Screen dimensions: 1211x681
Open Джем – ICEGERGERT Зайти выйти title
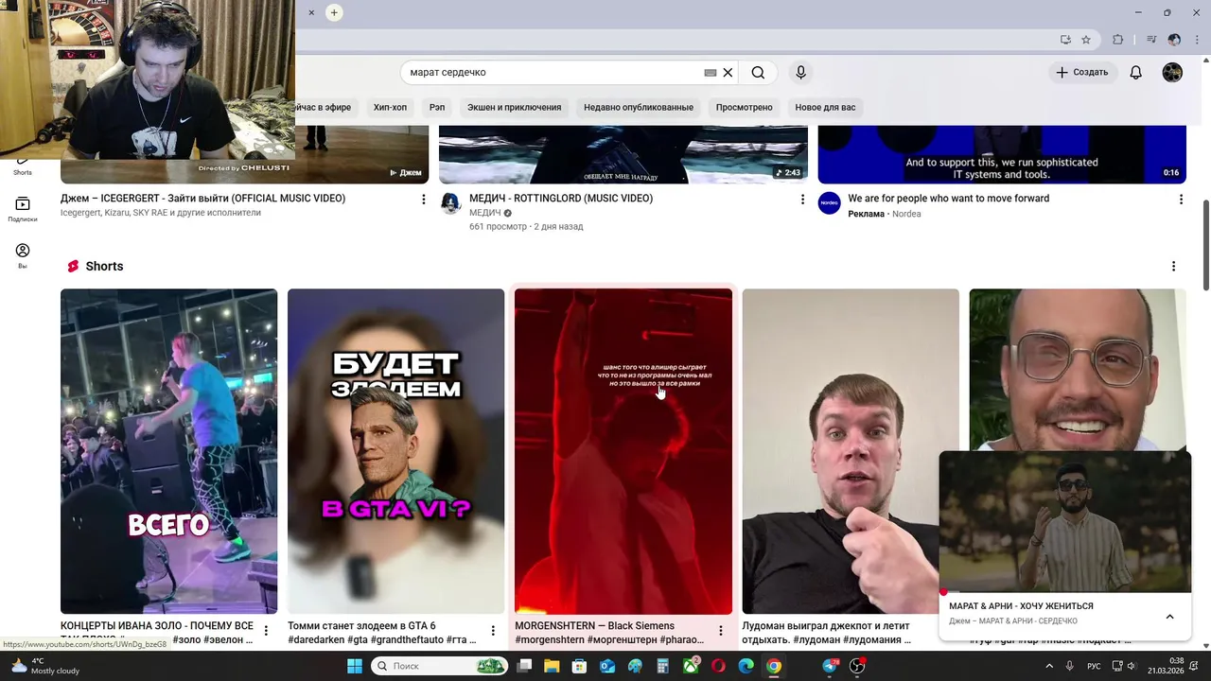click(202, 199)
